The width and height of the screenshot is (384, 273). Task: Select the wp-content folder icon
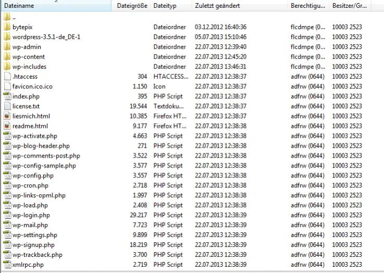pyautogui.click(x=7, y=56)
